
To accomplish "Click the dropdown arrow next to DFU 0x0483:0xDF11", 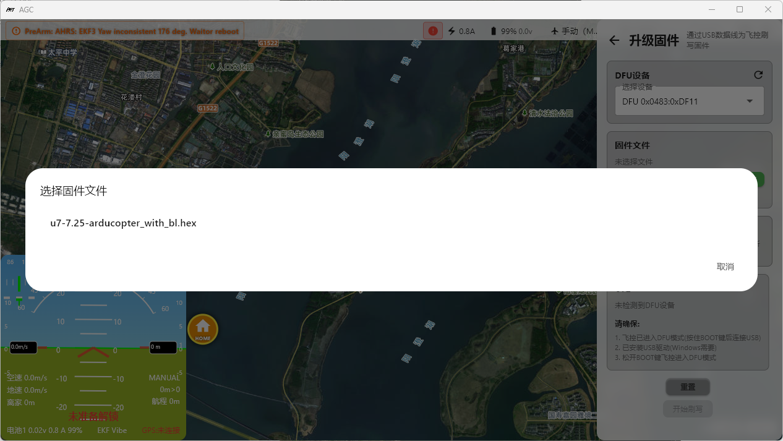I will point(750,101).
